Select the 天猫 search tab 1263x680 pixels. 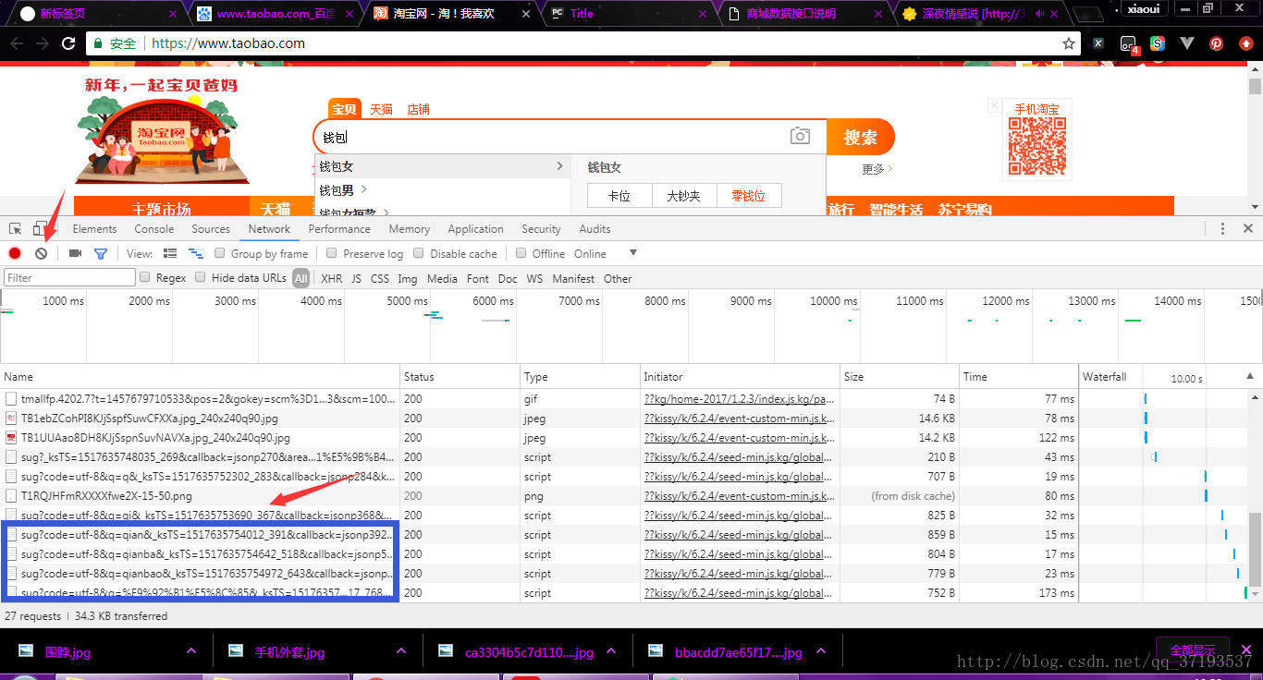point(382,109)
